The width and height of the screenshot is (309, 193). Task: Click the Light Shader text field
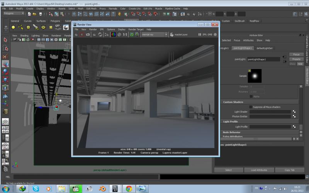pyautogui.click(x=270, y=112)
